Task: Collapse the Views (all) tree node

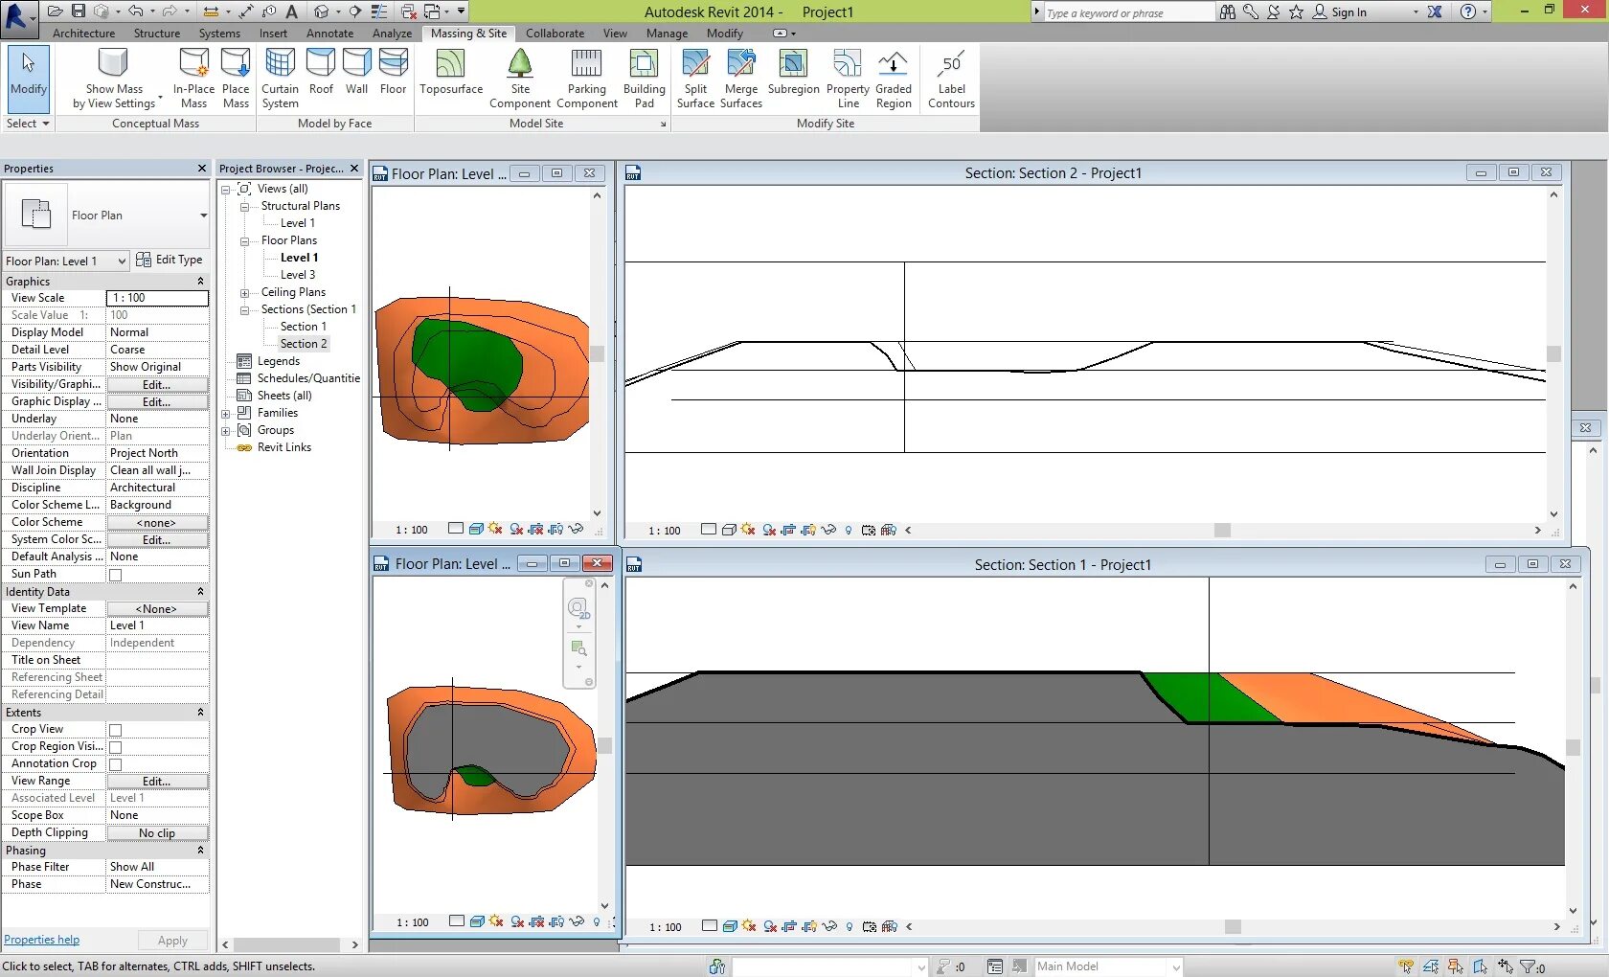Action: click(226, 190)
